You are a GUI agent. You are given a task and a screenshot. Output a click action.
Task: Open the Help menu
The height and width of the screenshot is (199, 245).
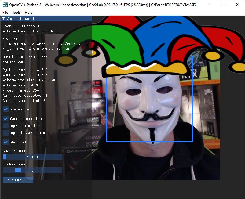(x=28, y=13)
